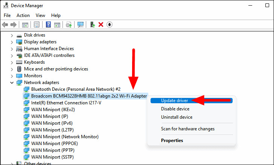Screen dimensions: 274x165
Task: Click the Display adapters icon
Action: (x=19, y=42)
